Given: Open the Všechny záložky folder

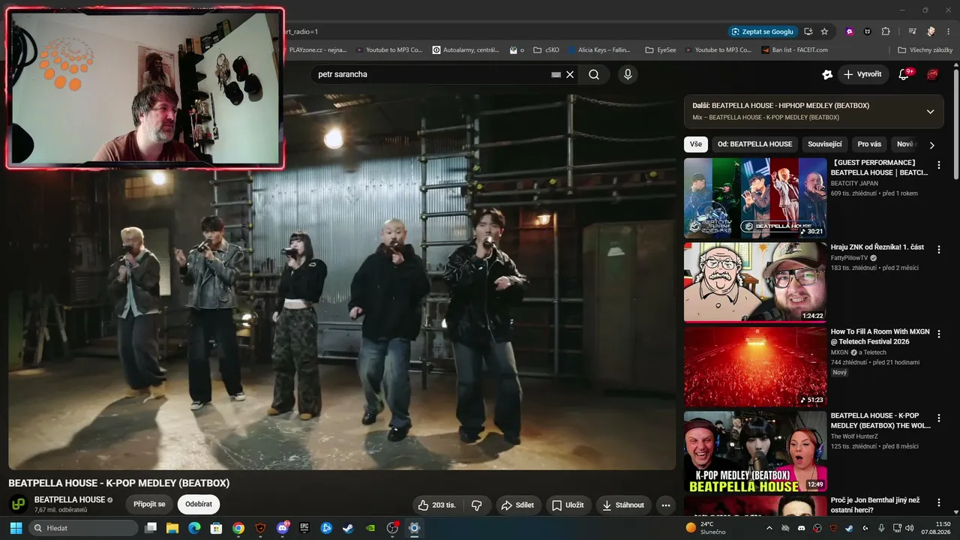Looking at the screenshot, I should [x=925, y=50].
